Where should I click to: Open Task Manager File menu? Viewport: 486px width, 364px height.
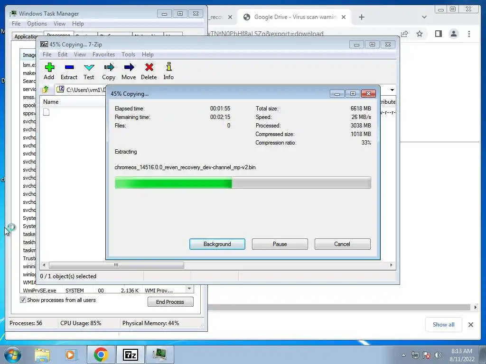[16, 24]
